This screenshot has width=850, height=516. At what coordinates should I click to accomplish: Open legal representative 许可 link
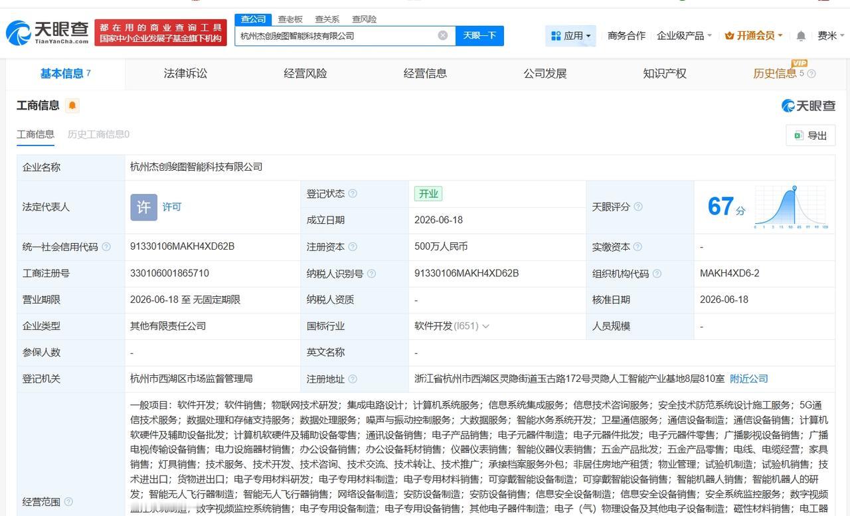tap(172, 207)
